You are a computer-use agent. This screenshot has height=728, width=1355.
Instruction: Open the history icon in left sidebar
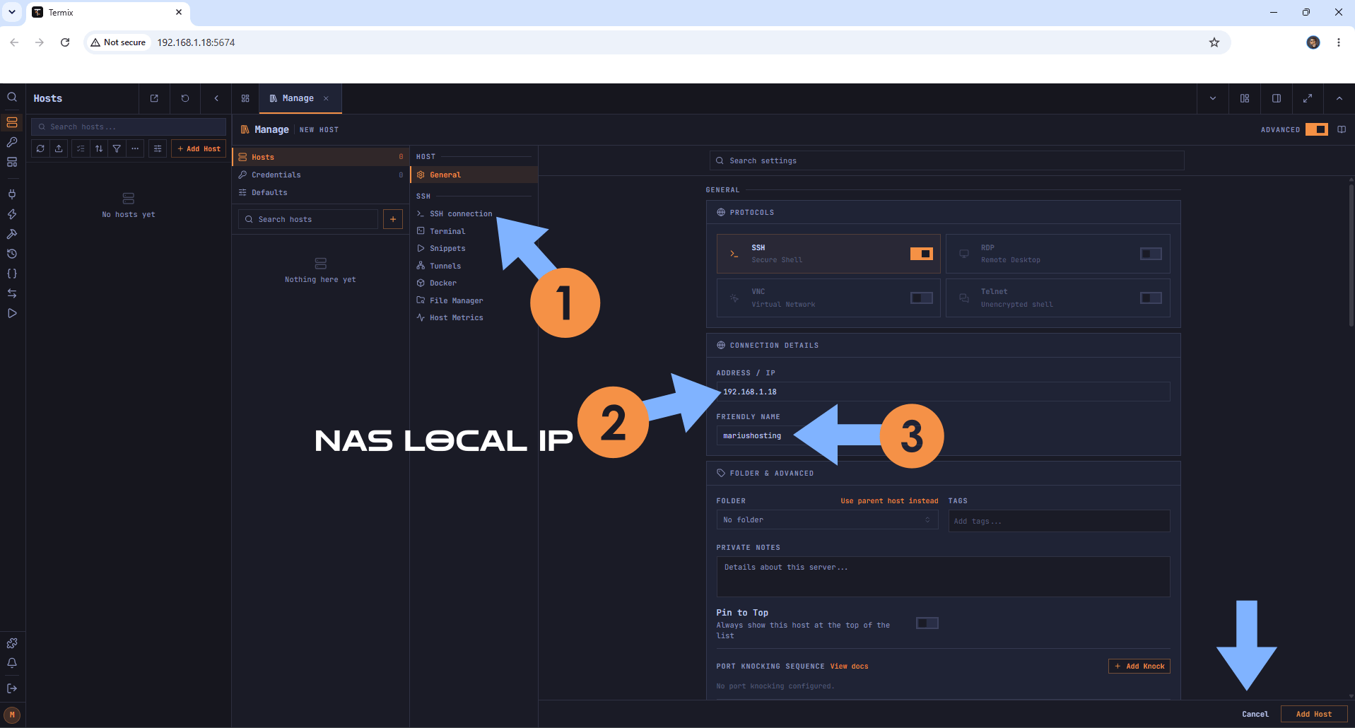[12, 254]
